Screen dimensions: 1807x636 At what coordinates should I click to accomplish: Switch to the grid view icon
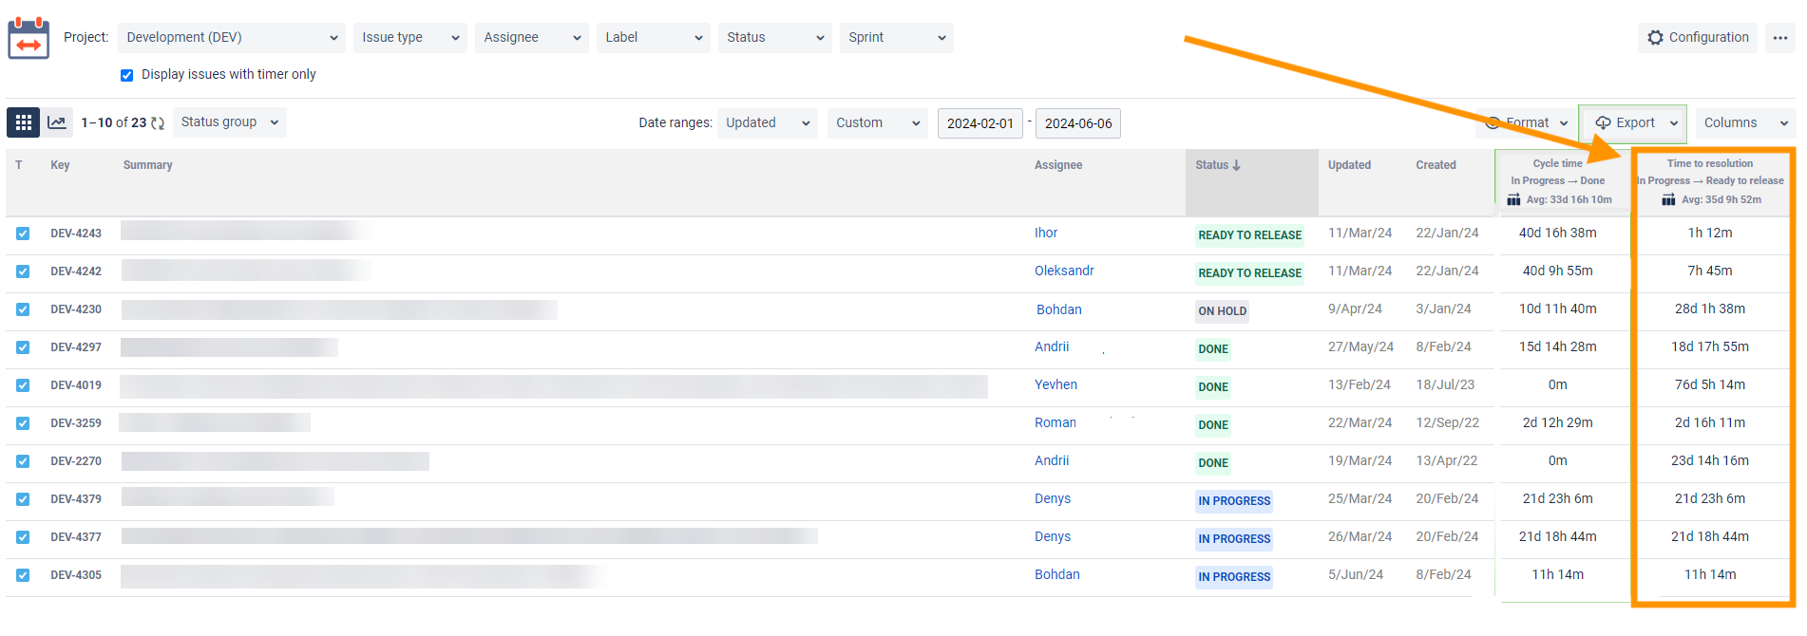(x=24, y=122)
